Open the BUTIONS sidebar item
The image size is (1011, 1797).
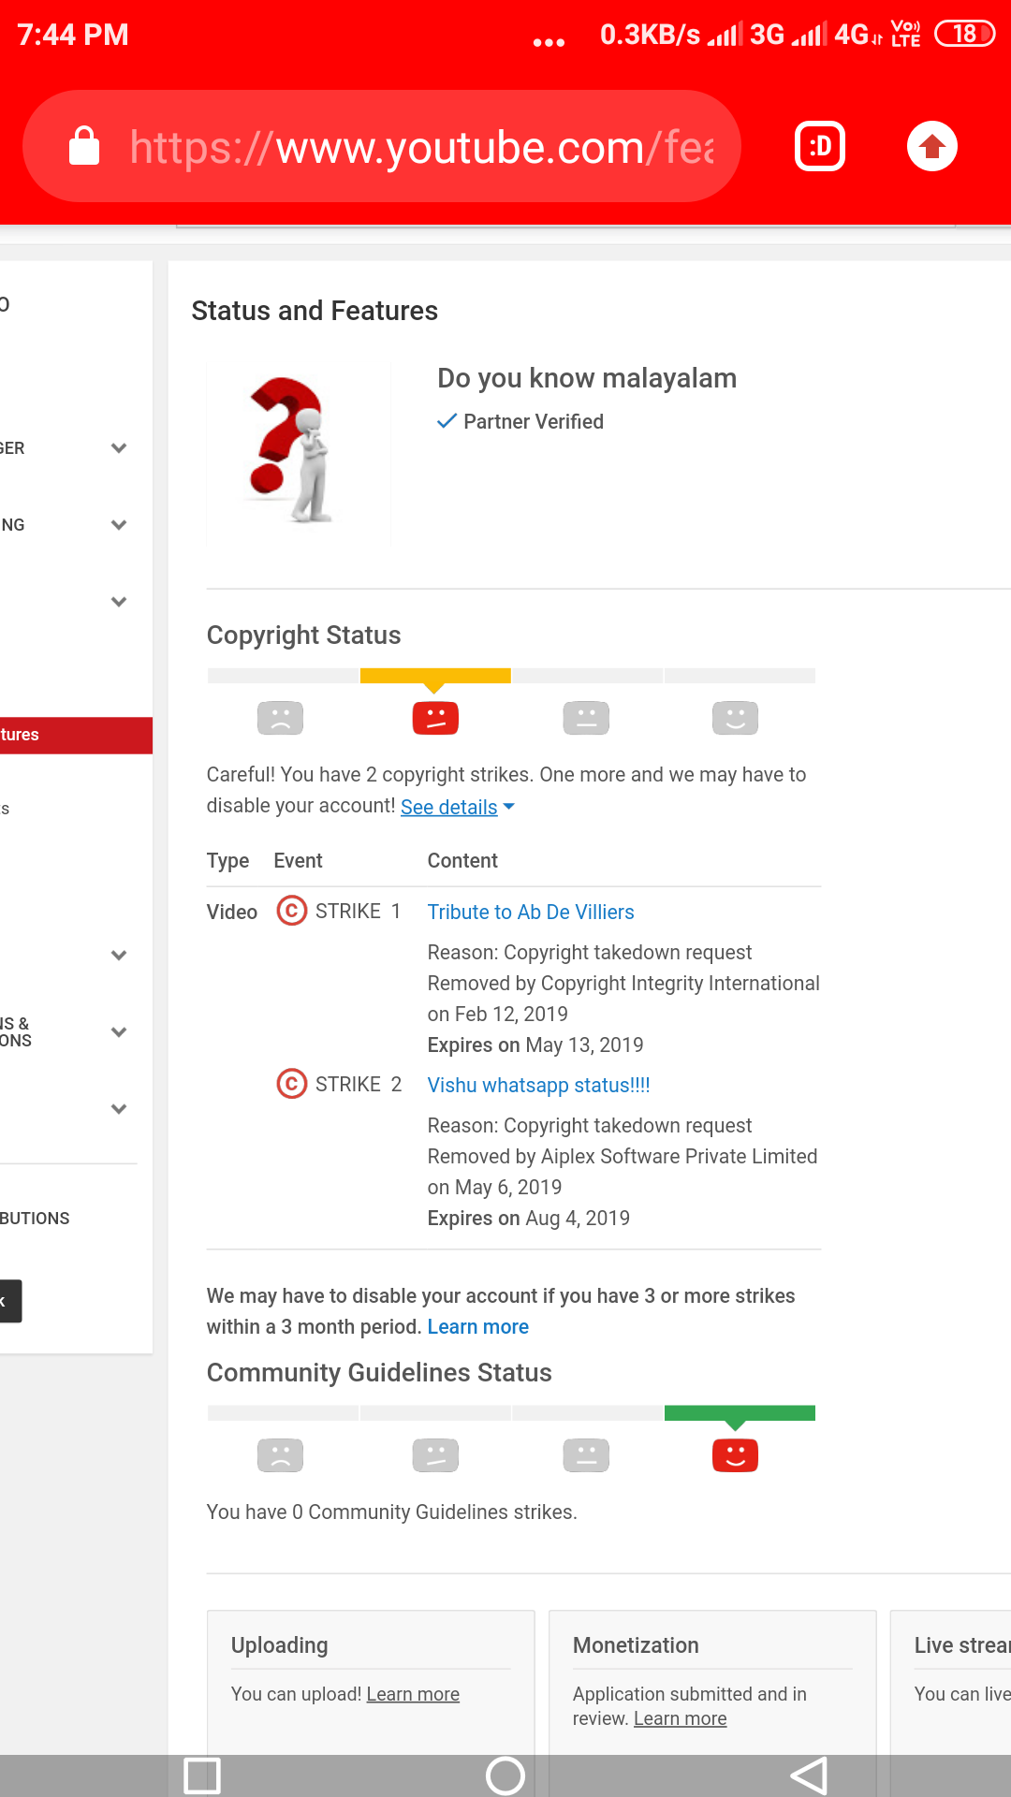pos(36,1218)
